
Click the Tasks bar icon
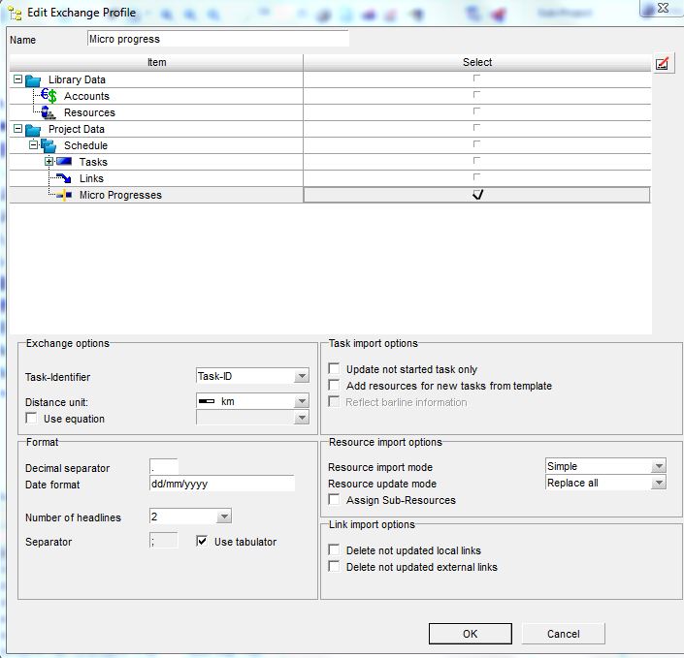[64, 162]
